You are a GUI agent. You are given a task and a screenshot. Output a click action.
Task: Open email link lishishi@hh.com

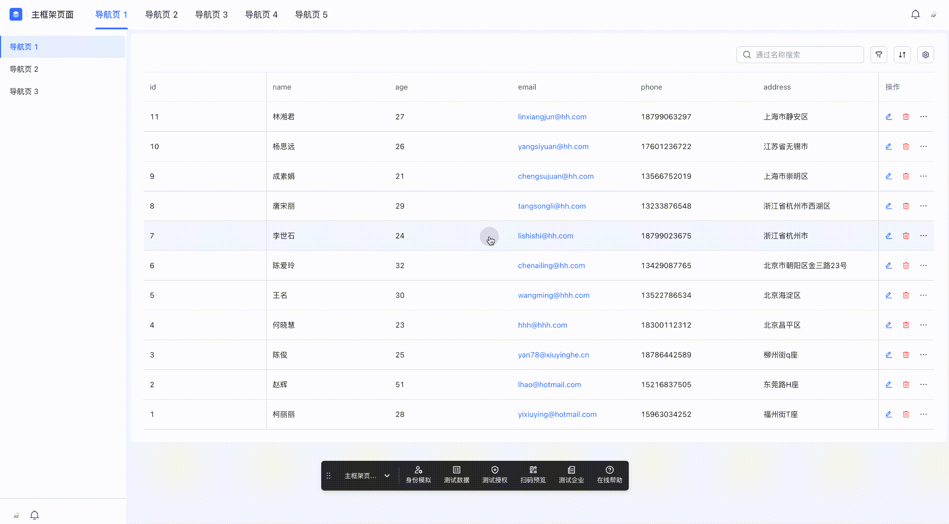(x=546, y=236)
